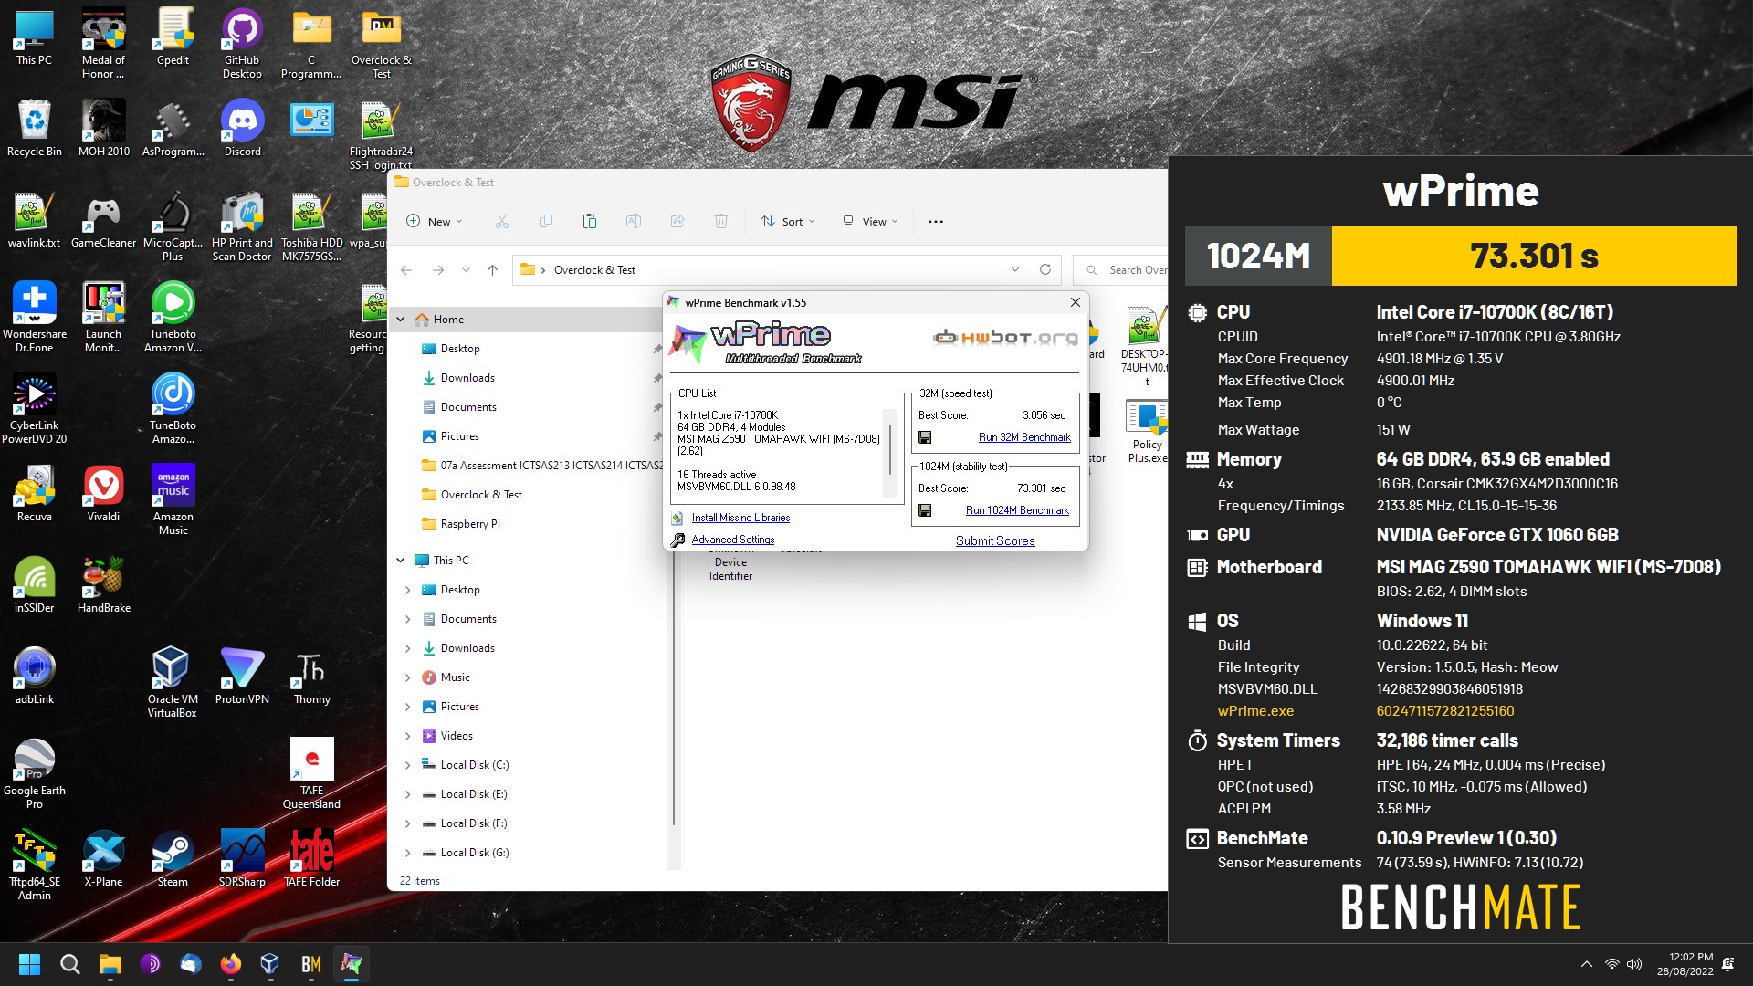Open the New dropdown in File Explorer
The image size is (1753, 986).
[x=435, y=221]
